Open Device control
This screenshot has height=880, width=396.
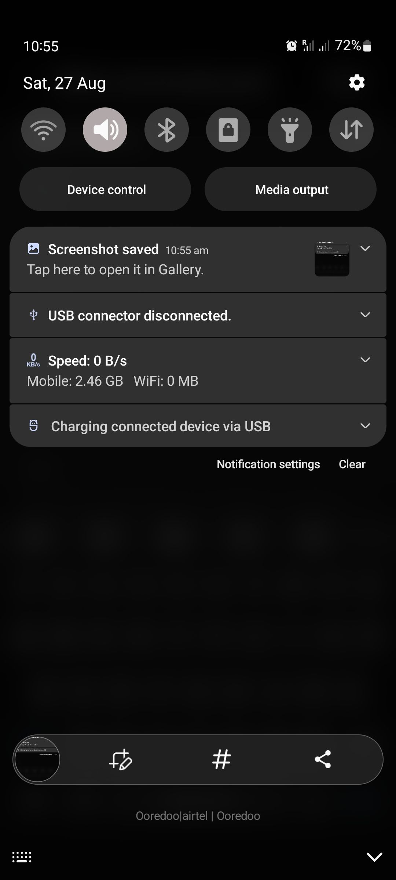[106, 189]
